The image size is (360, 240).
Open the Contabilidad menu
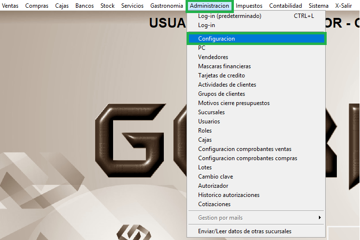point(286,5)
